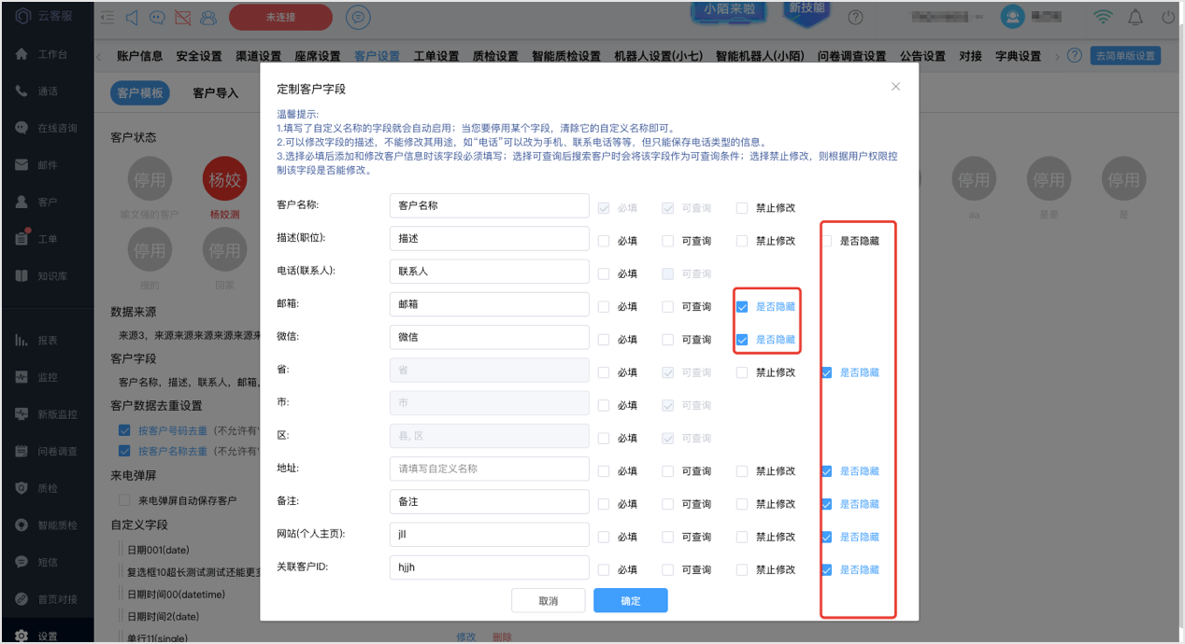The height and width of the screenshot is (644, 1185).
Task: Toggle 禁止修改 for 关联客户ID row
Action: point(742,569)
